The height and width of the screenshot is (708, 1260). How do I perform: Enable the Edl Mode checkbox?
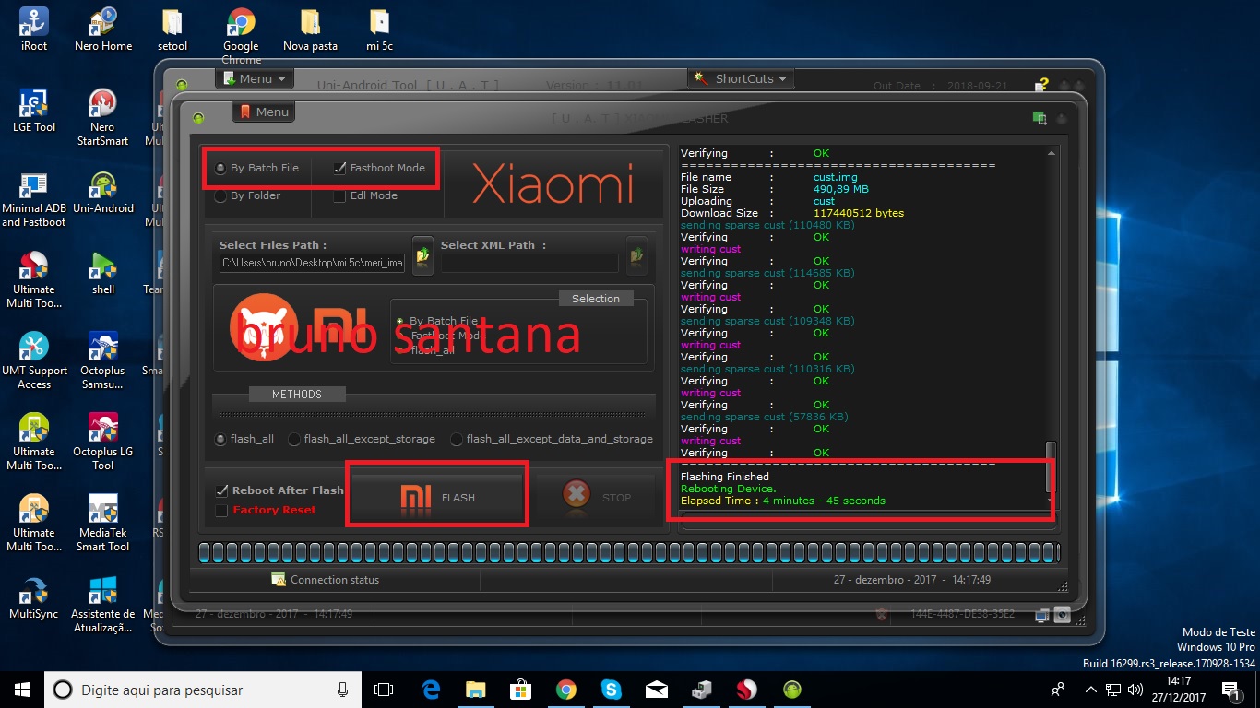coord(339,195)
